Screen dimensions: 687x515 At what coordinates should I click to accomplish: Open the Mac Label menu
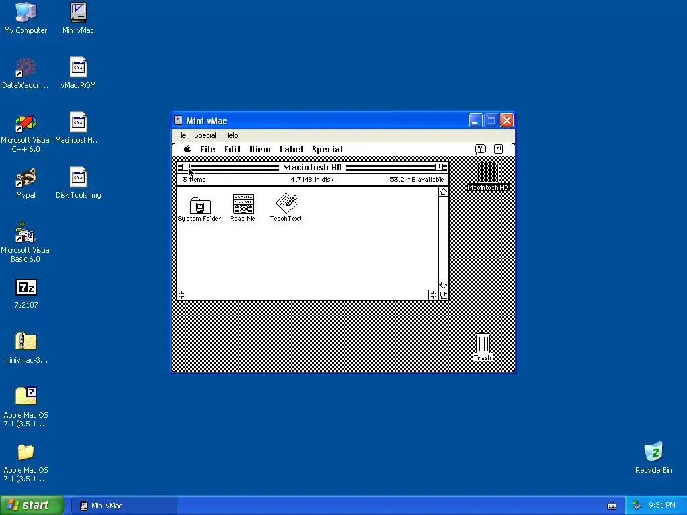click(291, 150)
